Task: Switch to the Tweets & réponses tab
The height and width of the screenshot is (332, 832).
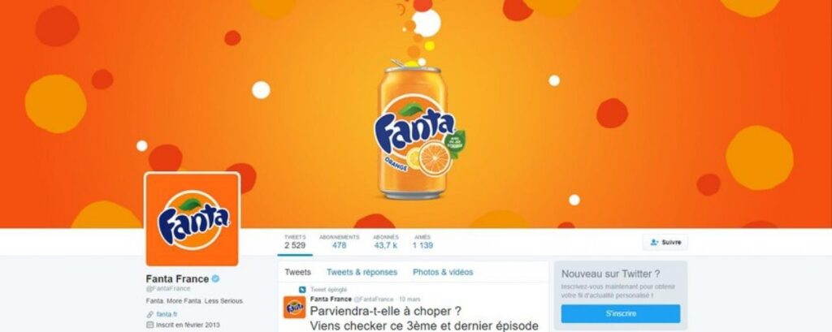Action: 362,272
